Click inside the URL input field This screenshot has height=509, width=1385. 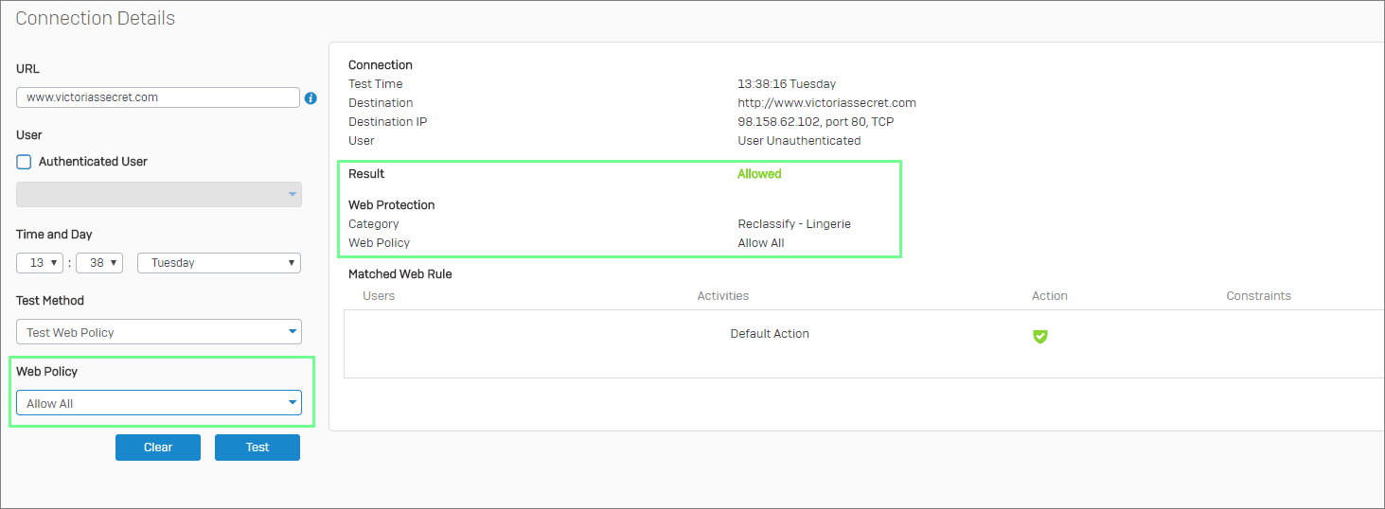pos(158,97)
